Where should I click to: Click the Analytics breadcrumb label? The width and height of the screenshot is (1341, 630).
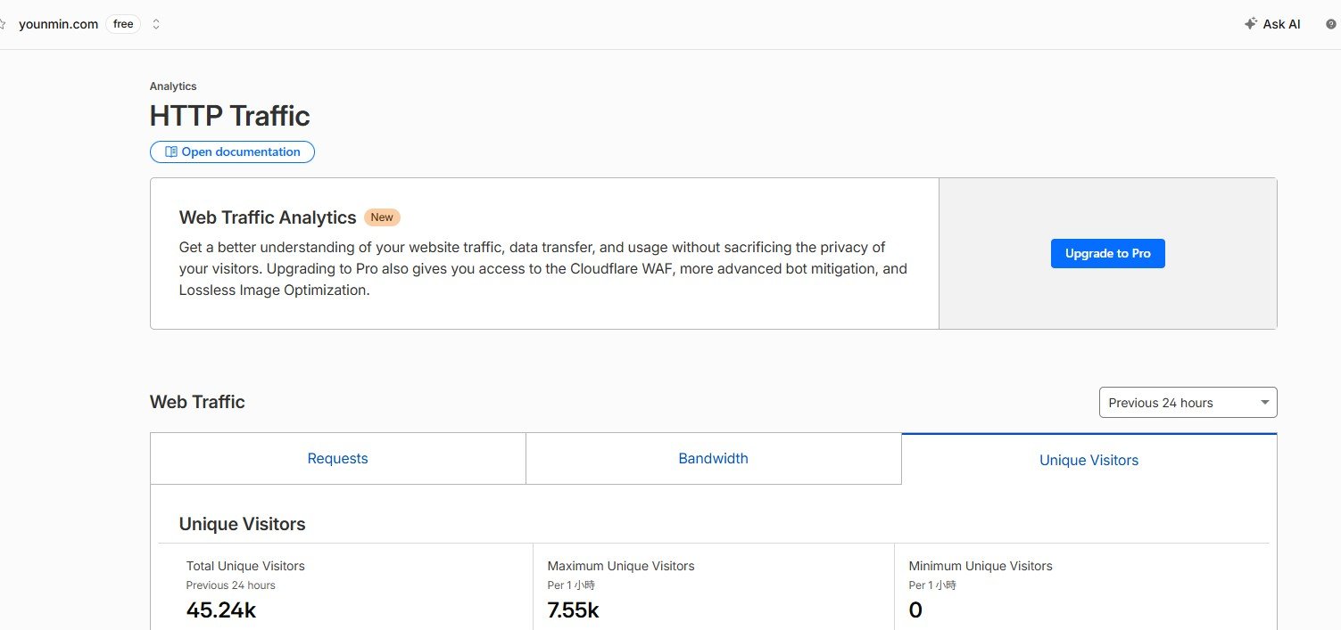pyautogui.click(x=173, y=86)
